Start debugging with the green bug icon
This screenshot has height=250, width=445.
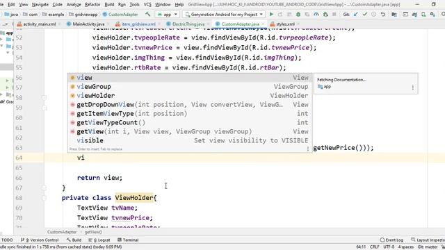298,14
